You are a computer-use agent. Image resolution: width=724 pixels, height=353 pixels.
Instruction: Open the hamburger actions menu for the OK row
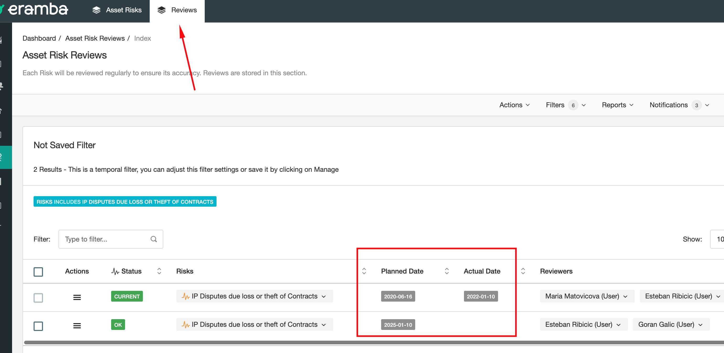(77, 325)
